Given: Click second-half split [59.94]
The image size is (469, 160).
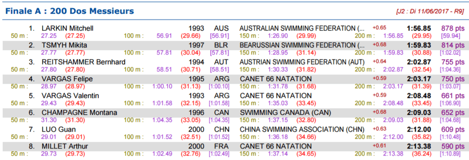Looking at the screenshot, I should click(451, 36).
